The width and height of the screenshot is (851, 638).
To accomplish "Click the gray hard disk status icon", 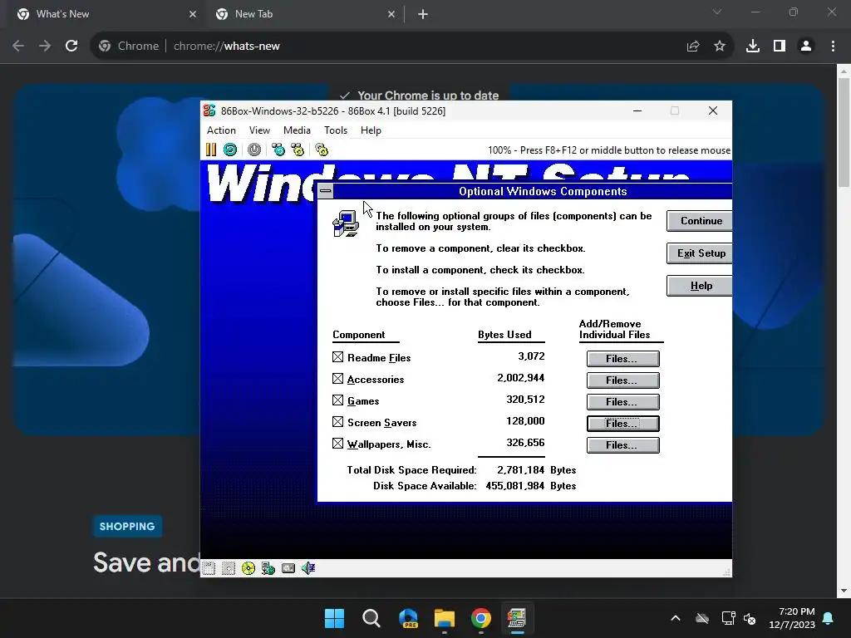I will pyautogui.click(x=288, y=568).
